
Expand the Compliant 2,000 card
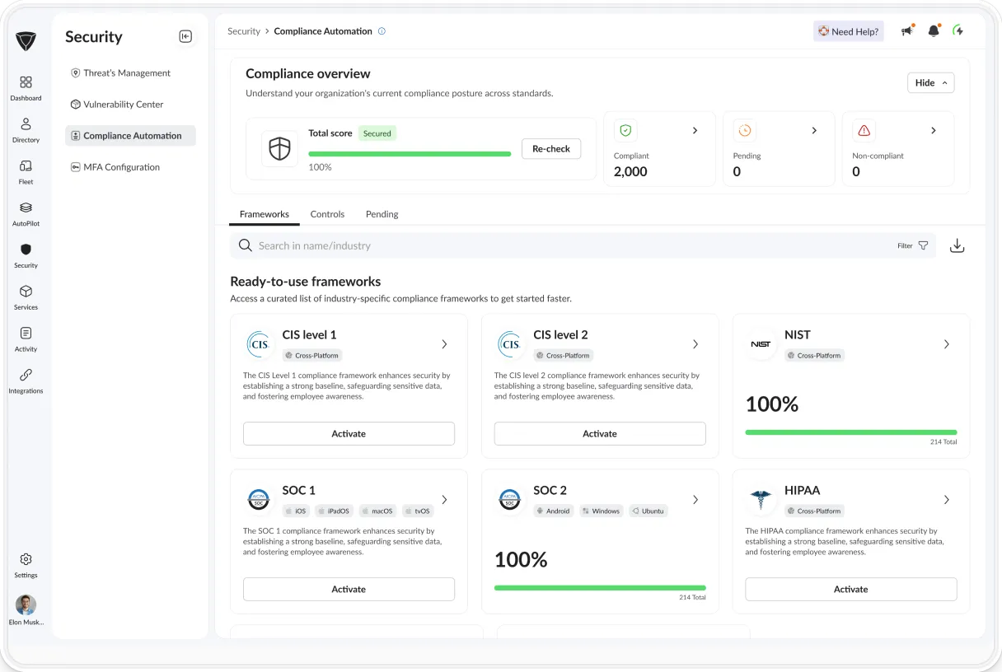[695, 130]
